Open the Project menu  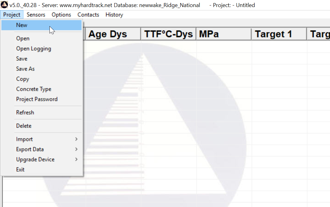[x=12, y=15]
